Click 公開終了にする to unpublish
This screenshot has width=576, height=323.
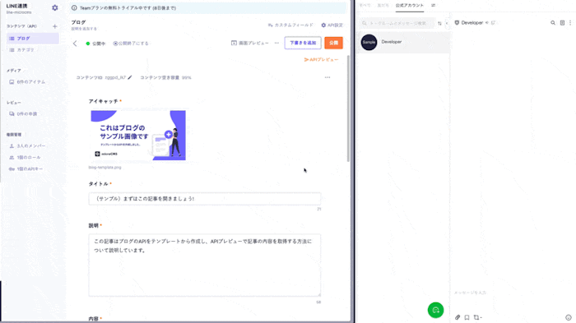(x=131, y=44)
